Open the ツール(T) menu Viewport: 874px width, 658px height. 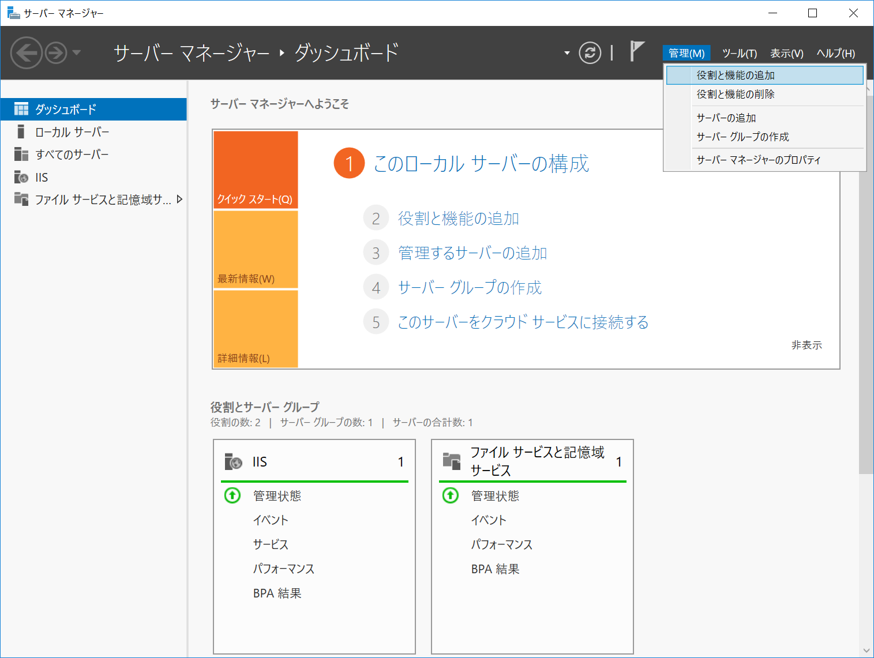(x=739, y=53)
